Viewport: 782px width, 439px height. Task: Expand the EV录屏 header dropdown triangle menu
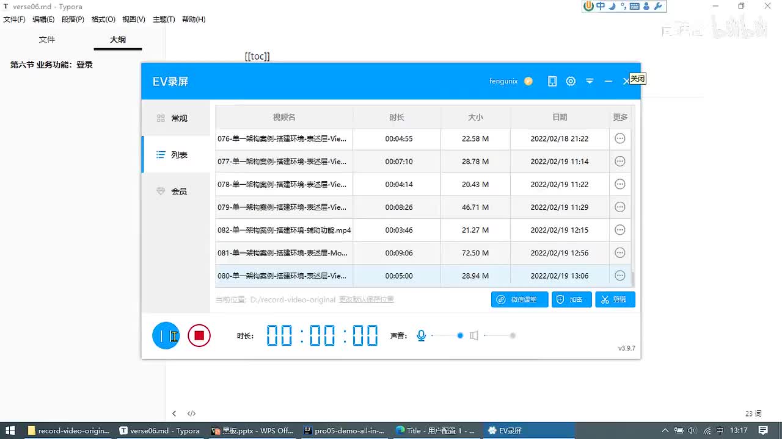click(x=590, y=81)
